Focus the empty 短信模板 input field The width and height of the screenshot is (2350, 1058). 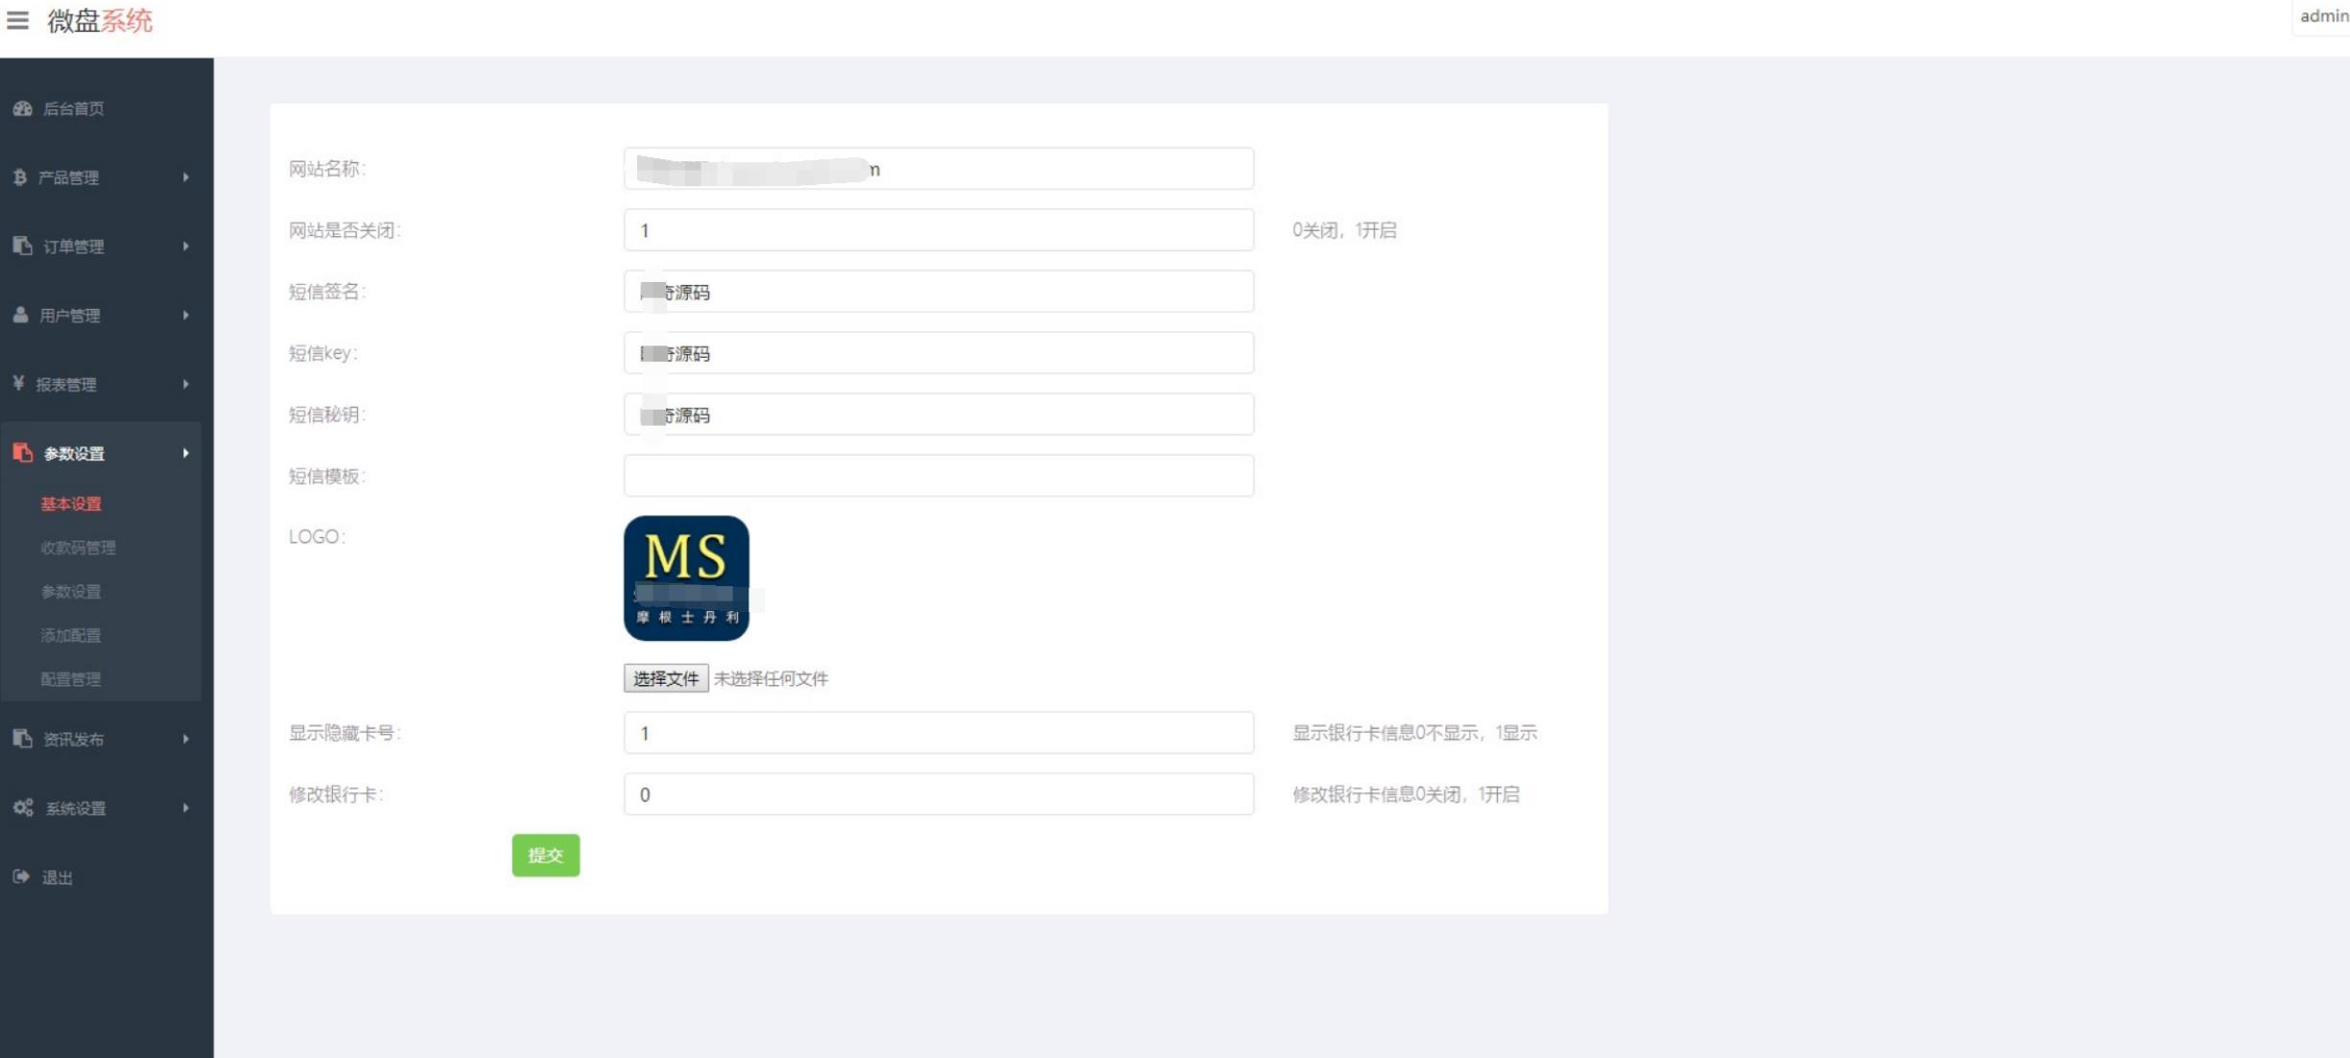(938, 476)
